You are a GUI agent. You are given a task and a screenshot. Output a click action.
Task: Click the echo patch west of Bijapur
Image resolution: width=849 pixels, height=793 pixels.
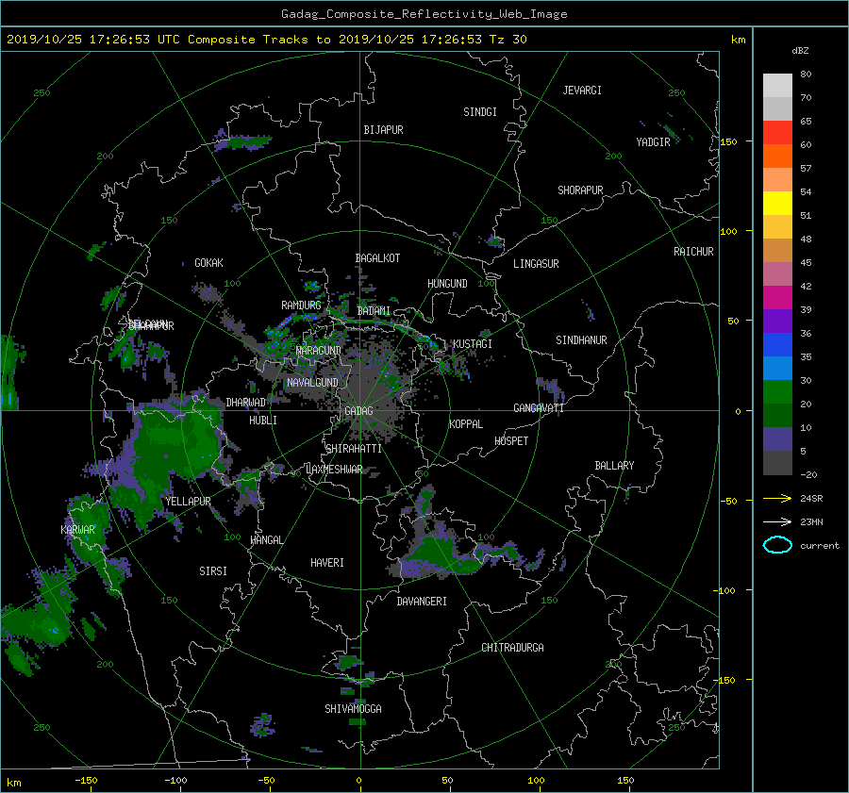(242, 141)
